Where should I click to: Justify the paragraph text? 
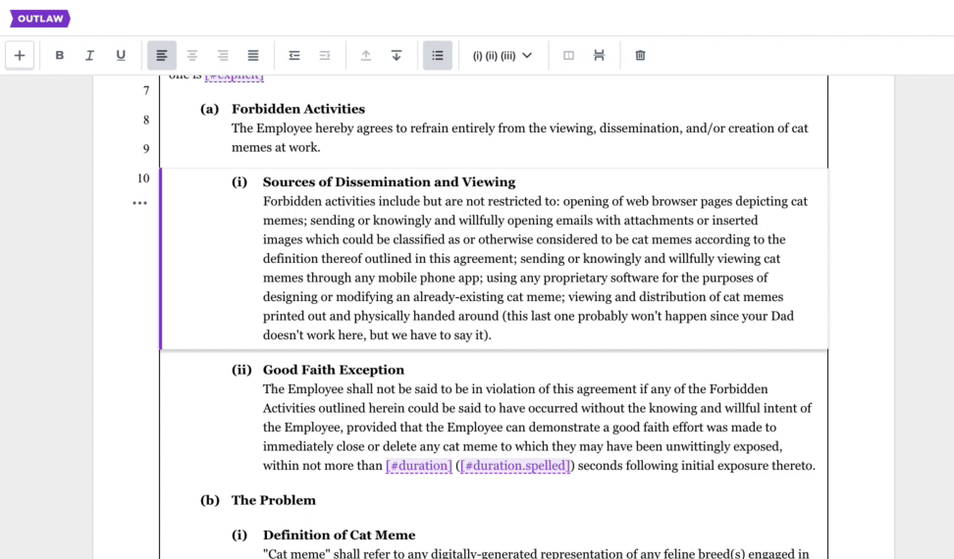coord(253,56)
